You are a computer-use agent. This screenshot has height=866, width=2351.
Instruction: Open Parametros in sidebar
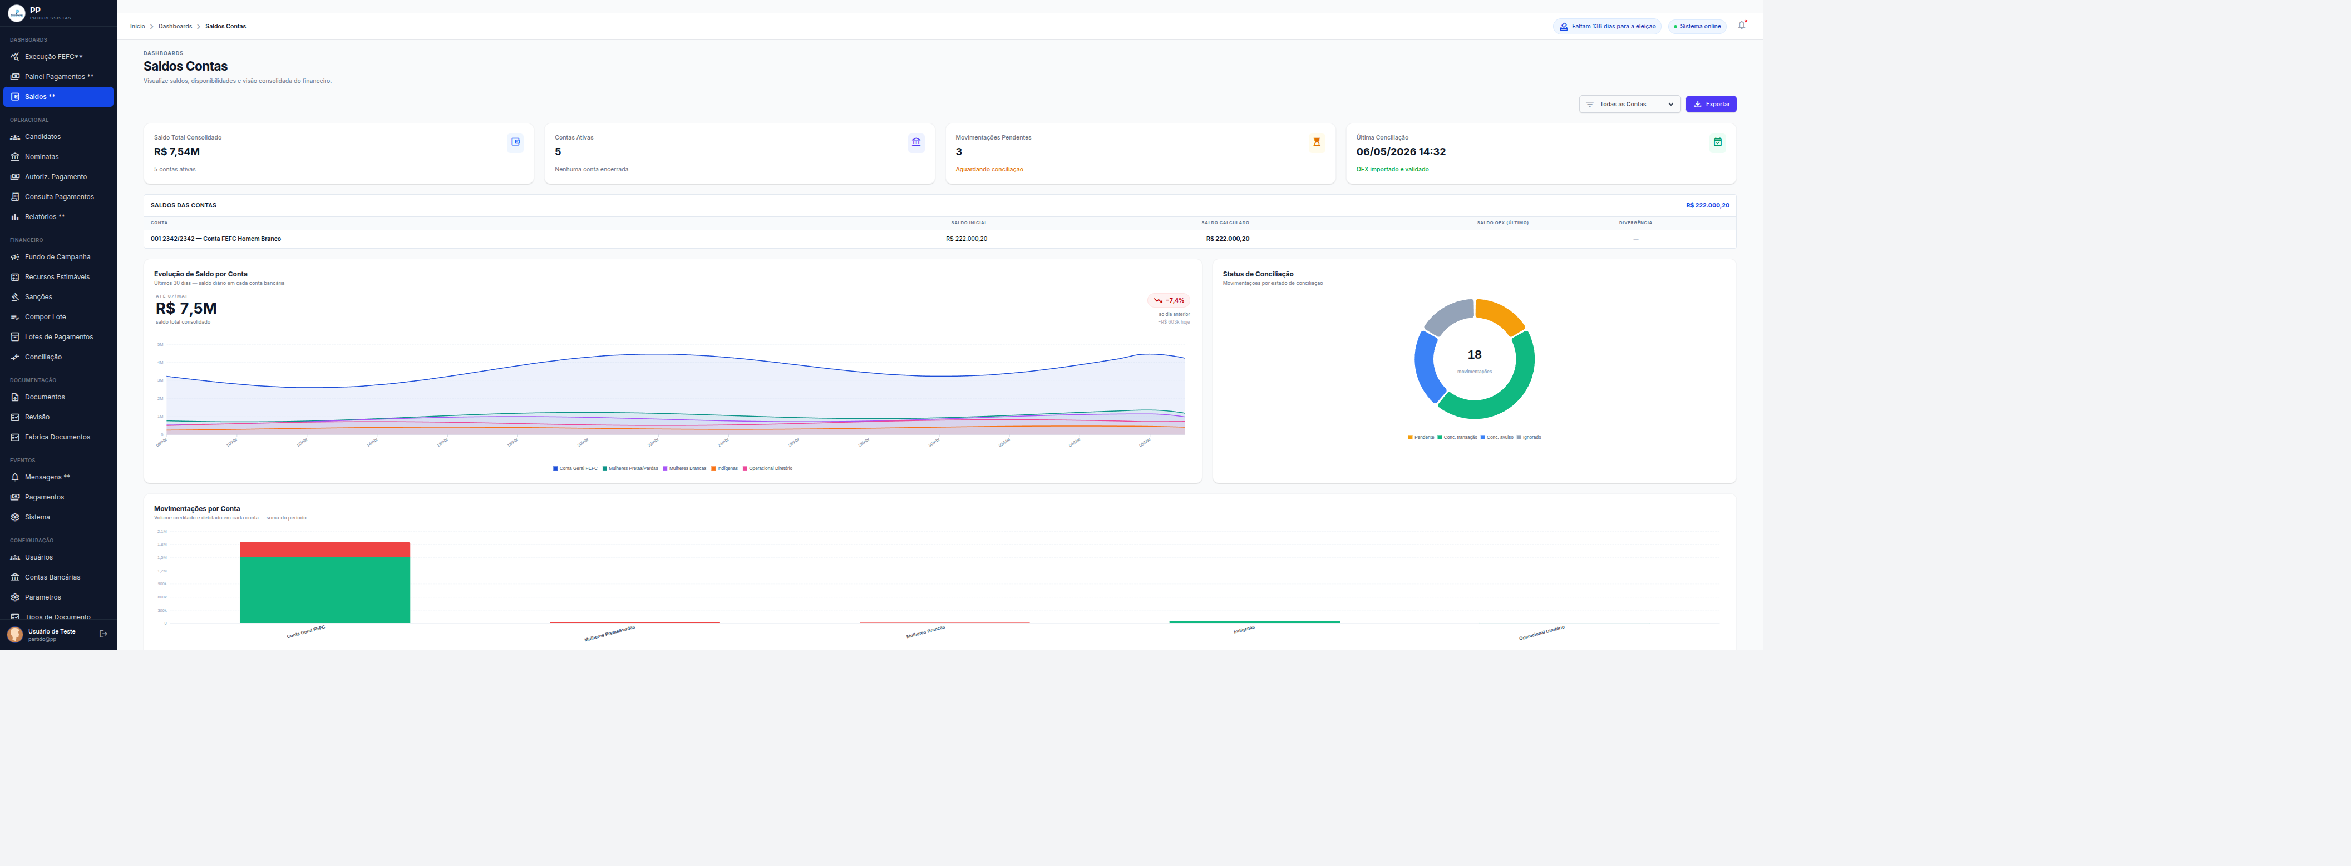coord(58,598)
